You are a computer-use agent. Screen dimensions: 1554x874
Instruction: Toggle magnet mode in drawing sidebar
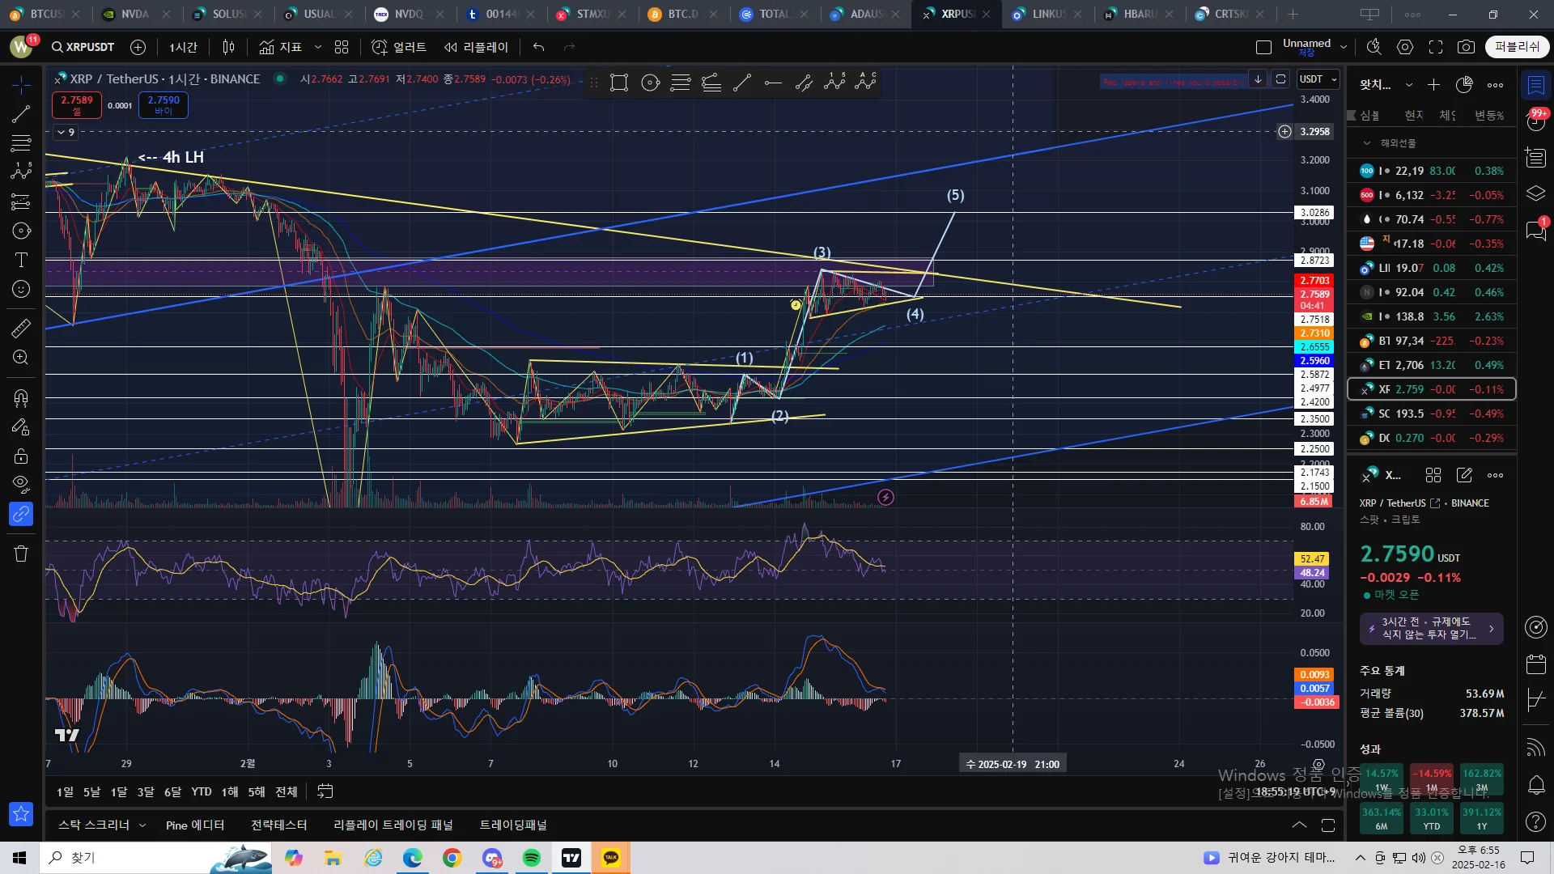click(x=21, y=397)
